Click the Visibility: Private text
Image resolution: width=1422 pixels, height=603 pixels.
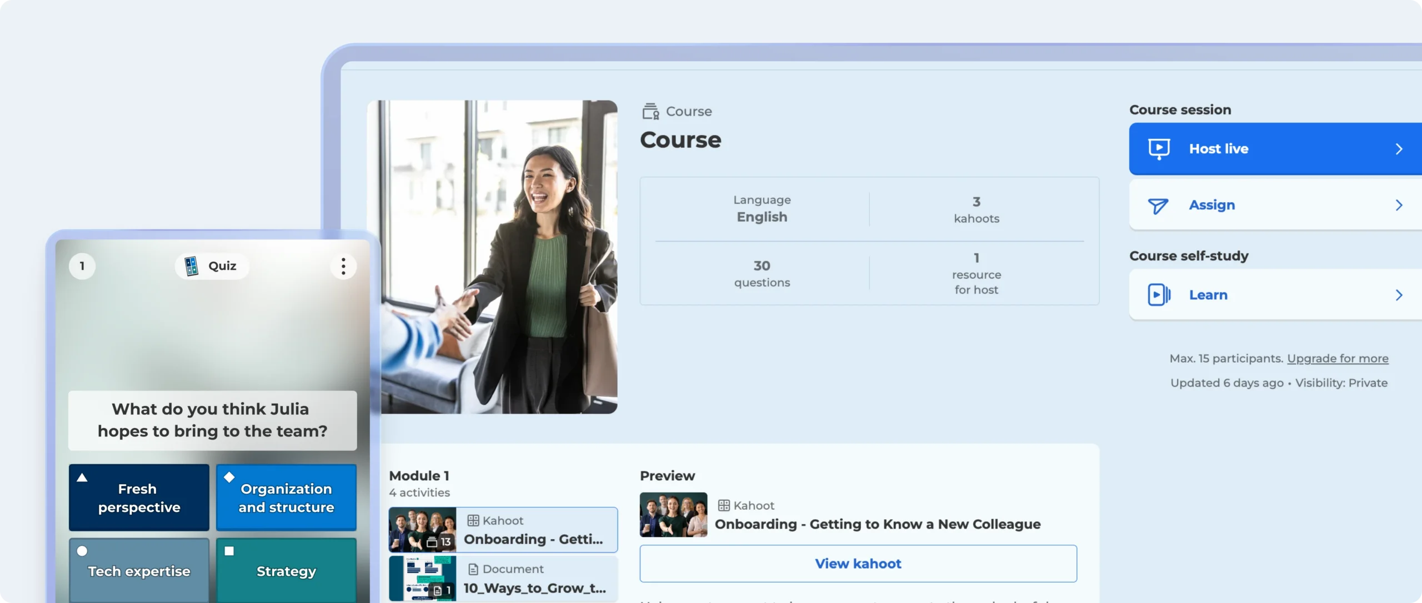pyautogui.click(x=1341, y=383)
